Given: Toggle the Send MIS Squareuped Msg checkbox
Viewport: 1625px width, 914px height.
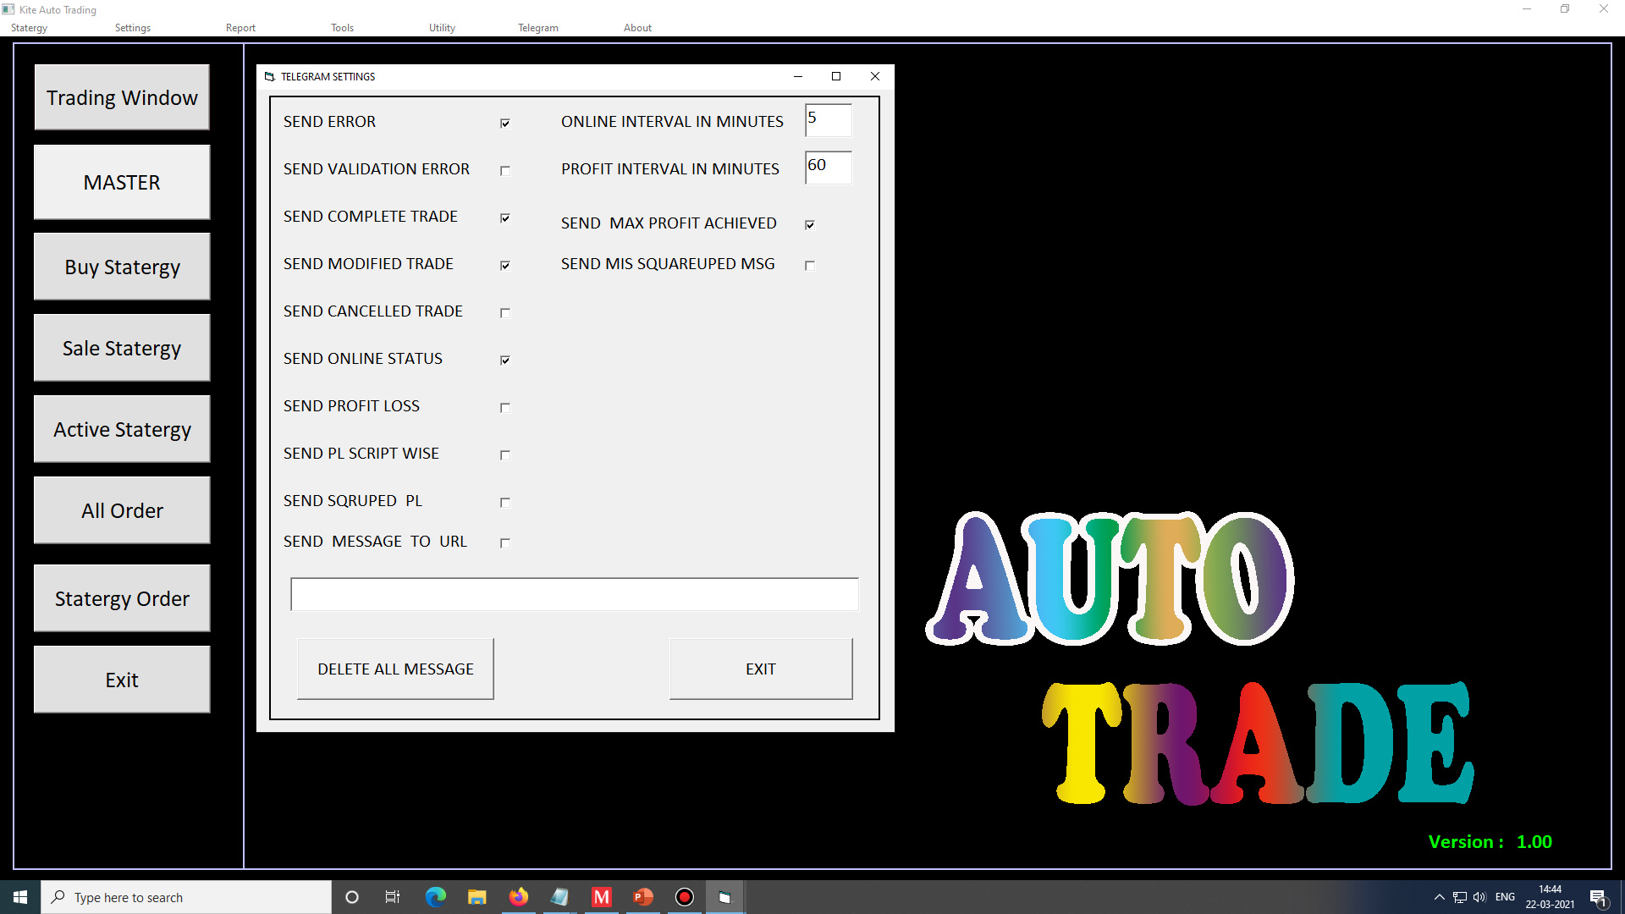Looking at the screenshot, I should 810,265.
